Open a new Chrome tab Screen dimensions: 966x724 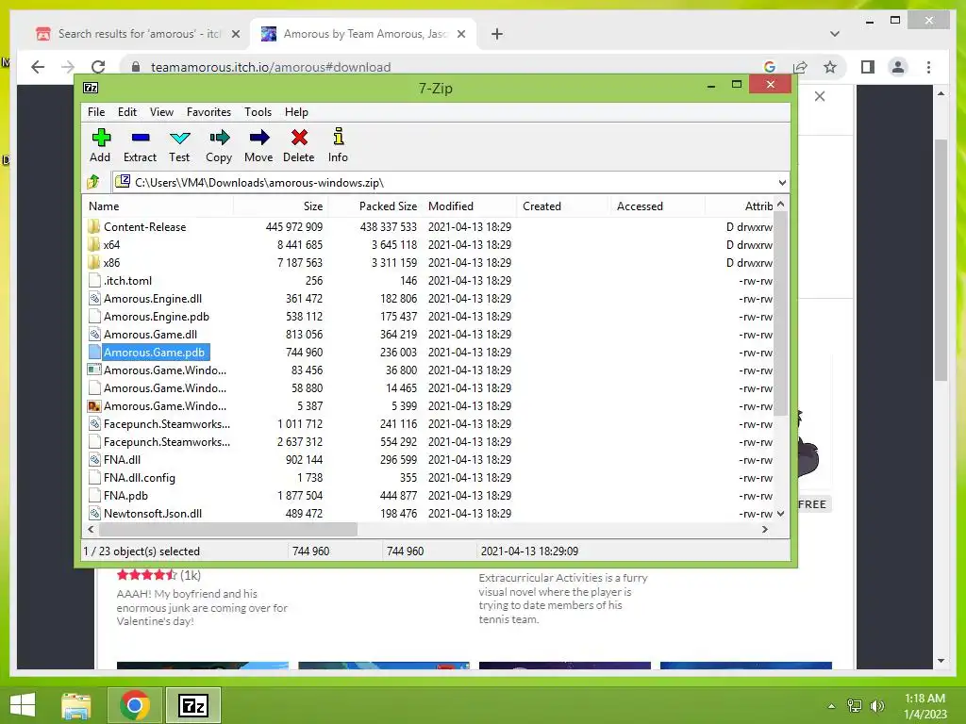[497, 34]
